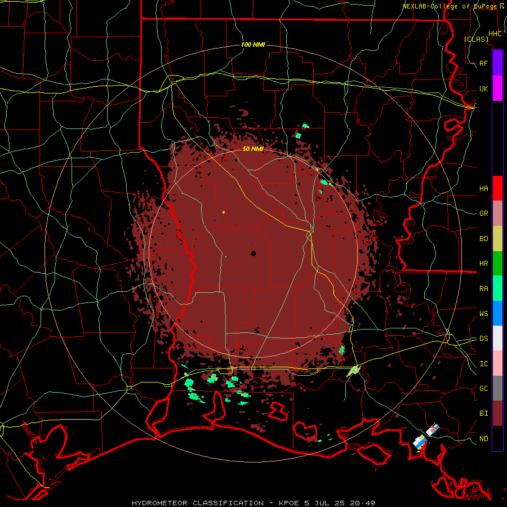This screenshot has width=507, height=507.
Task: Pick the light green RA legend swatch
Action: [x=497, y=288]
